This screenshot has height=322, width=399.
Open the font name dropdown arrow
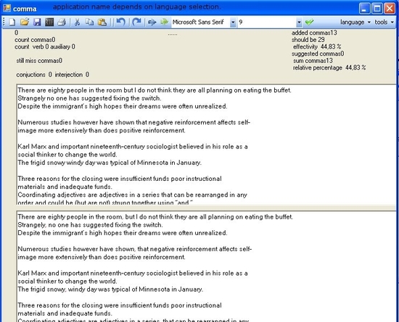233,22
